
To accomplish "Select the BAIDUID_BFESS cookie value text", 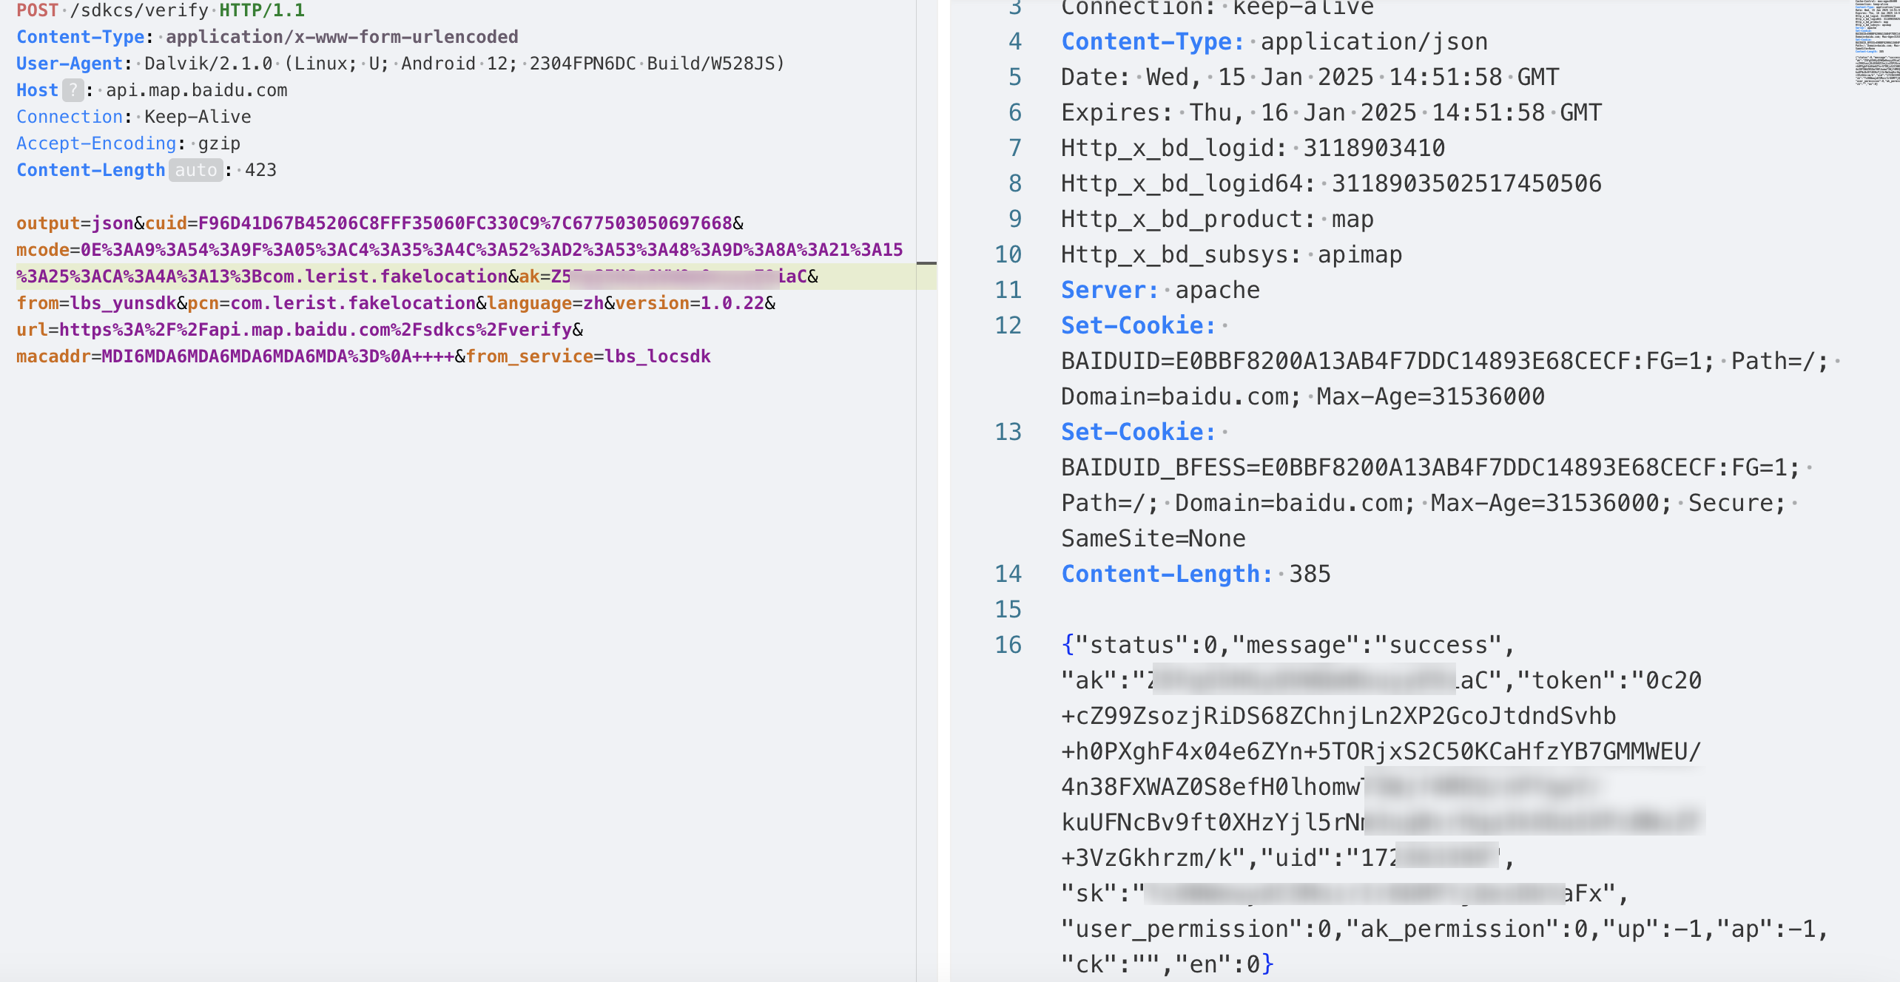I will click(x=1430, y=467).
